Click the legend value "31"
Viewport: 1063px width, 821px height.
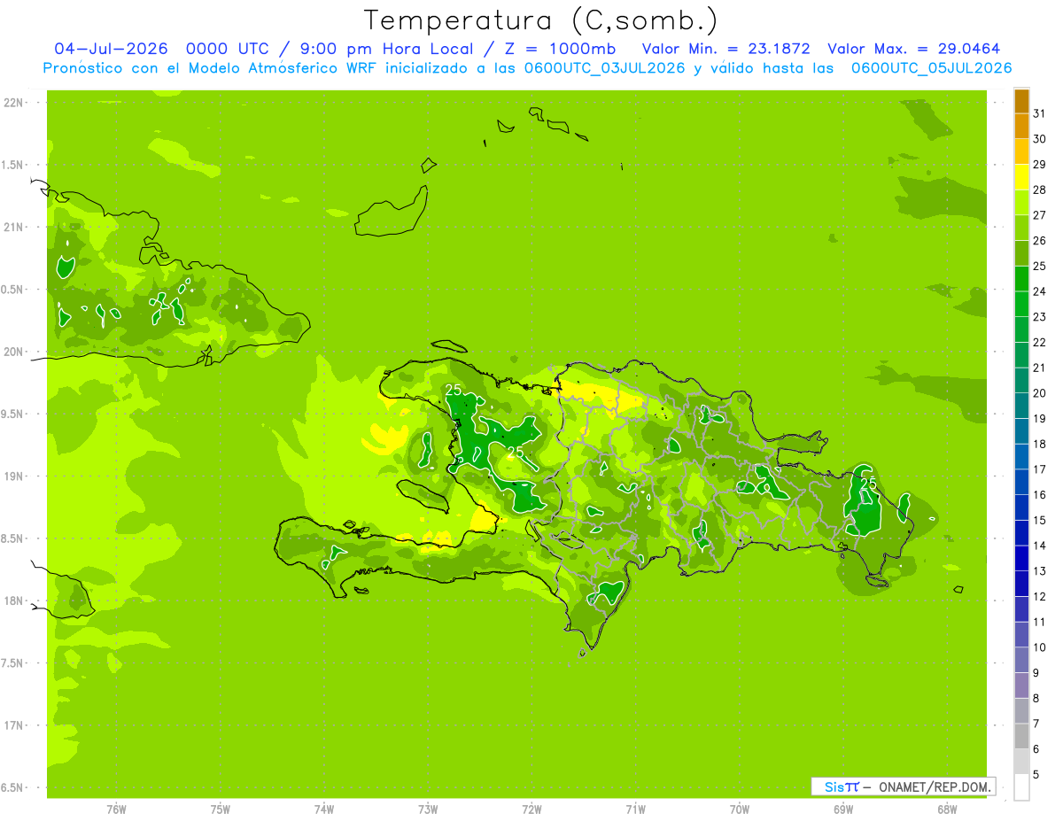[1039, 113]
